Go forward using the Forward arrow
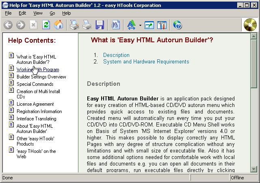 21,25
